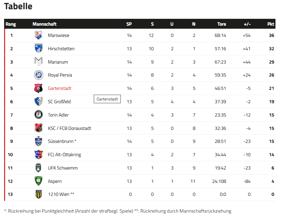Click the Tore column header
This screenshot has height=215, width=283.
pyautogui.click(x=222, y=24)
